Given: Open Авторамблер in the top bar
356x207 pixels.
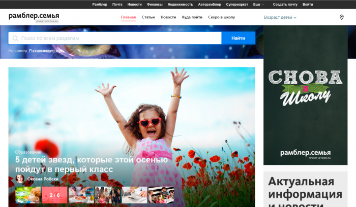Looking at the screenshot, I should (x=210, y=4).
